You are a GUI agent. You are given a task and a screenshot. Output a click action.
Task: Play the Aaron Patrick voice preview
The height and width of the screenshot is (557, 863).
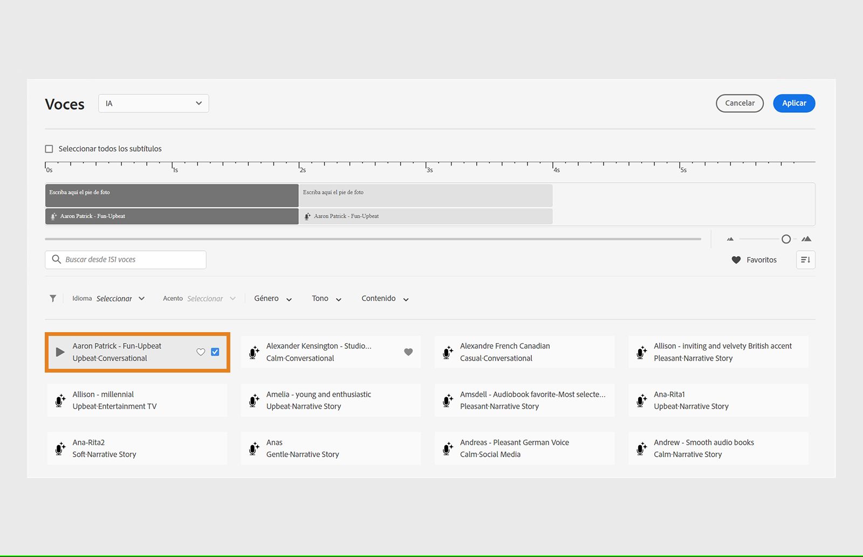(x=60, y=352)
